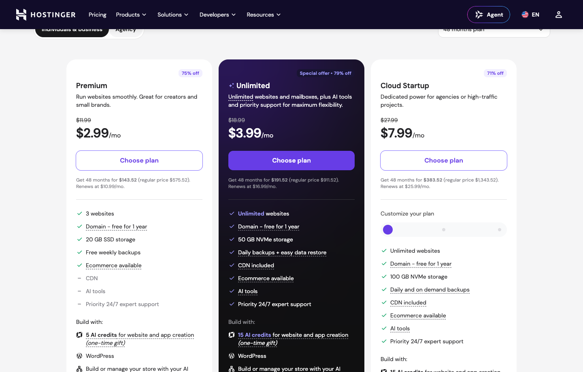
Task: Click WordPress icon in Premium plan
Action: pos(79,356)
